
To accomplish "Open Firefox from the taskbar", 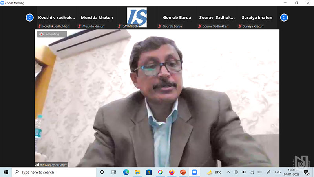I will (172, 172).
